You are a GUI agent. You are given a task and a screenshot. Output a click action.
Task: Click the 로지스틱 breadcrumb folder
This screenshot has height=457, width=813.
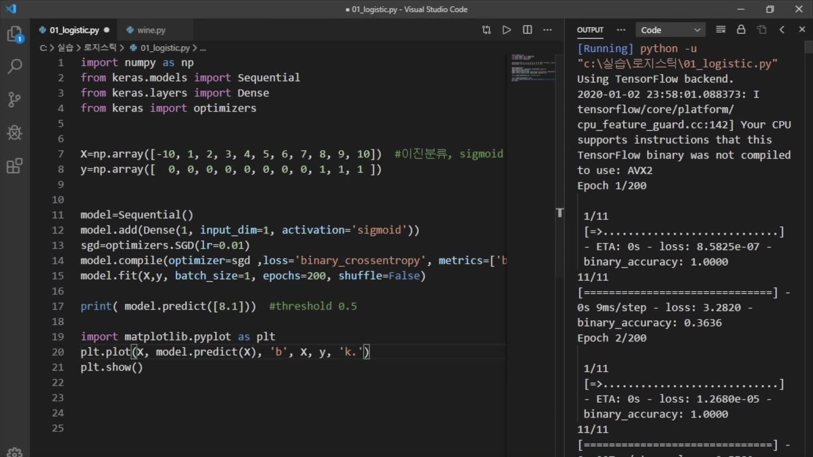pyautogui.click(x=100, y=48)
